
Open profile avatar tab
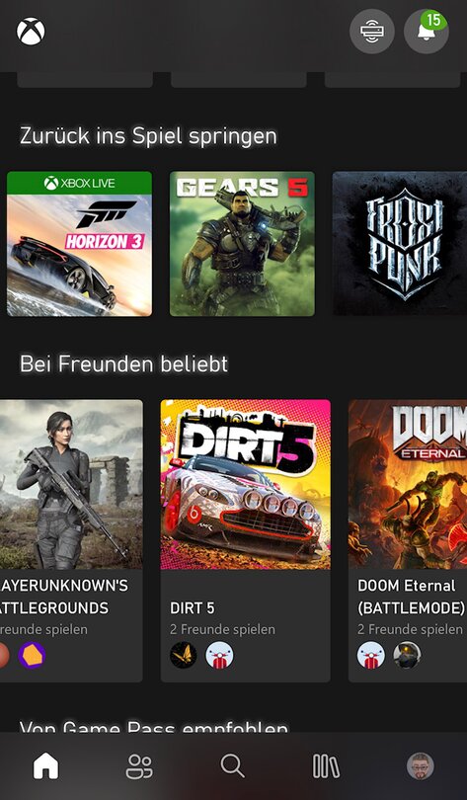[420, 766]
